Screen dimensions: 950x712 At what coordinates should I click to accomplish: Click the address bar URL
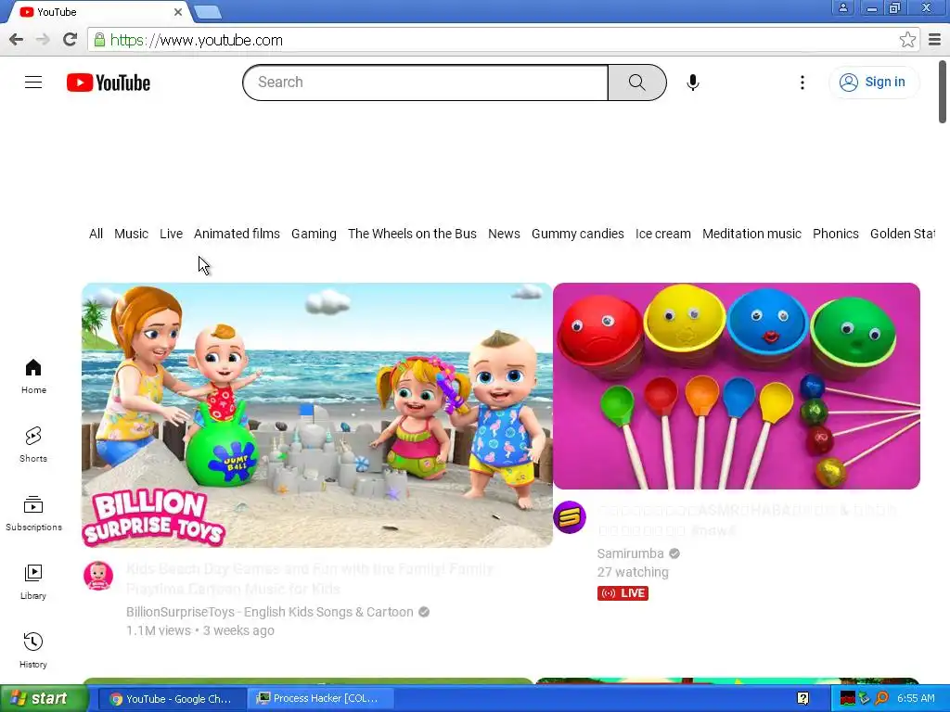point(197,41)
